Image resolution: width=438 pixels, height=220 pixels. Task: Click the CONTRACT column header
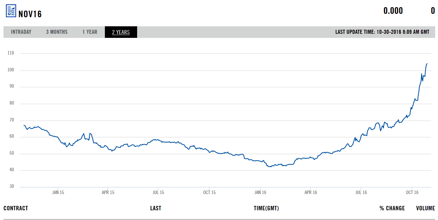[16, 208]
